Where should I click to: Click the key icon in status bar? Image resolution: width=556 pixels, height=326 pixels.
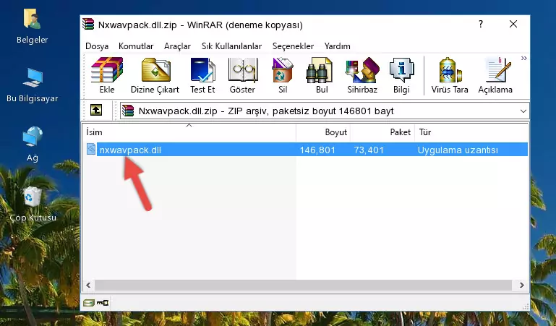[x=103, y=303]
